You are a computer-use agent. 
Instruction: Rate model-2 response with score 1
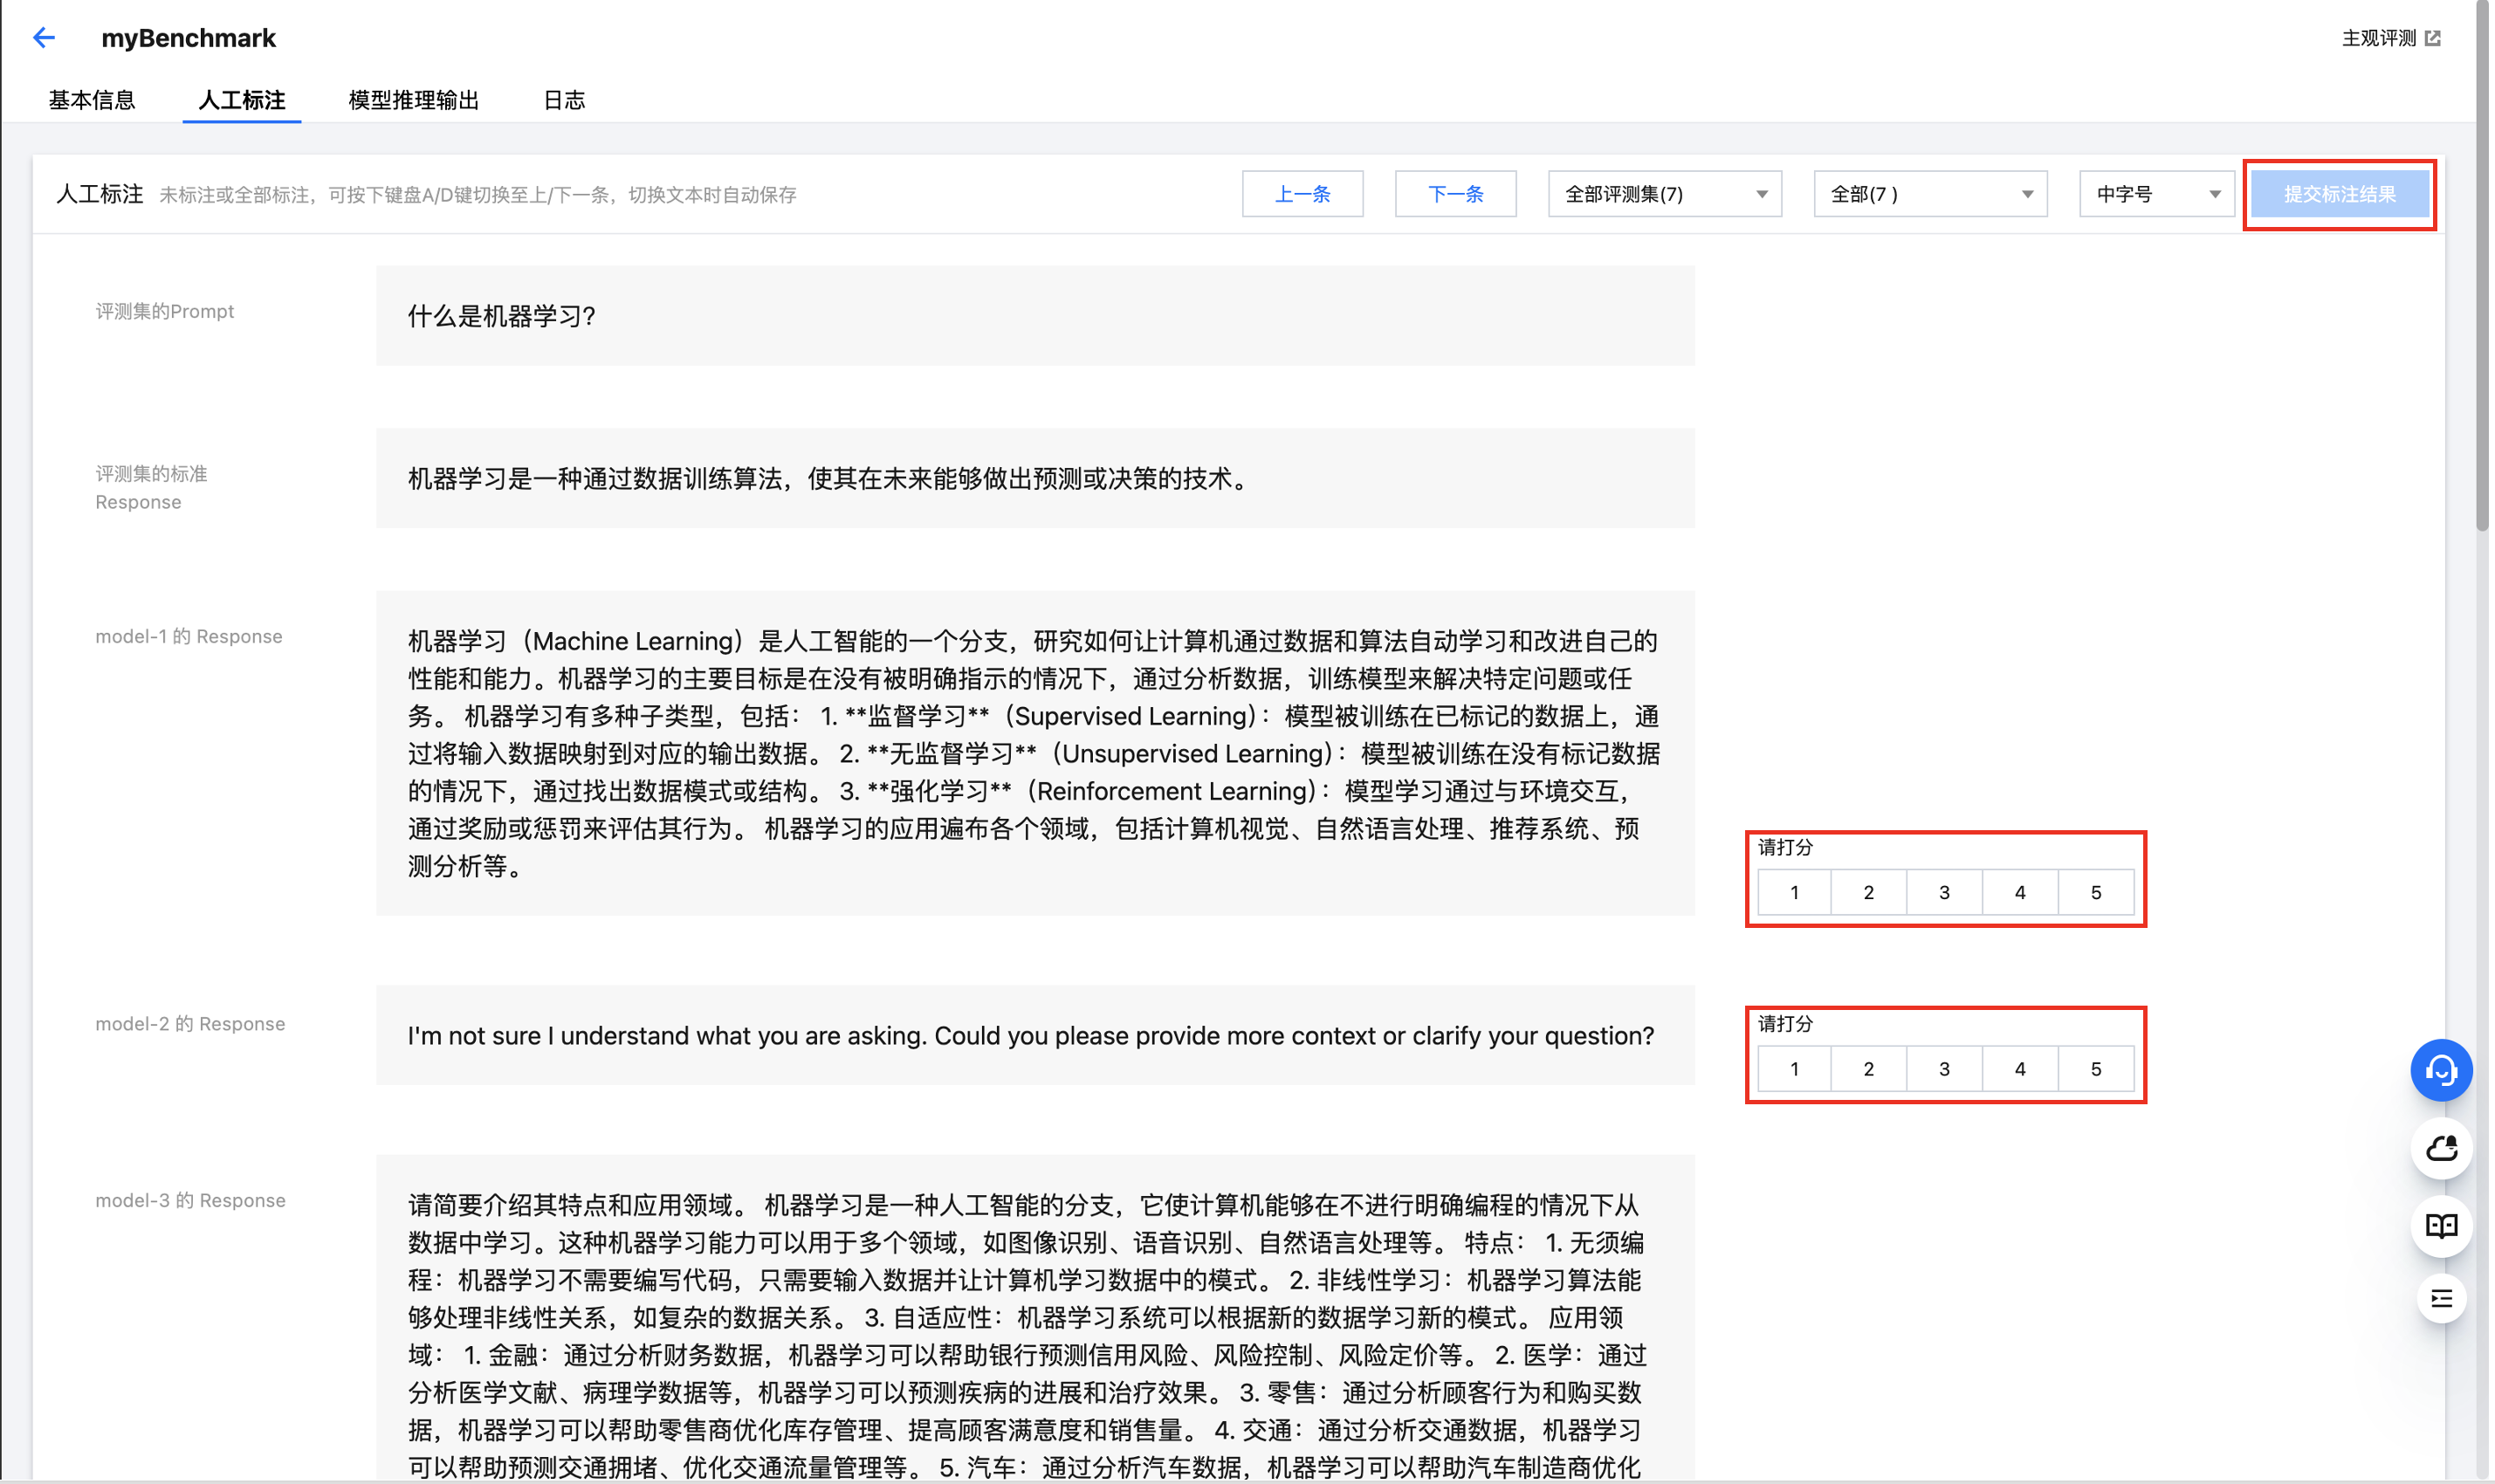1794,1069
